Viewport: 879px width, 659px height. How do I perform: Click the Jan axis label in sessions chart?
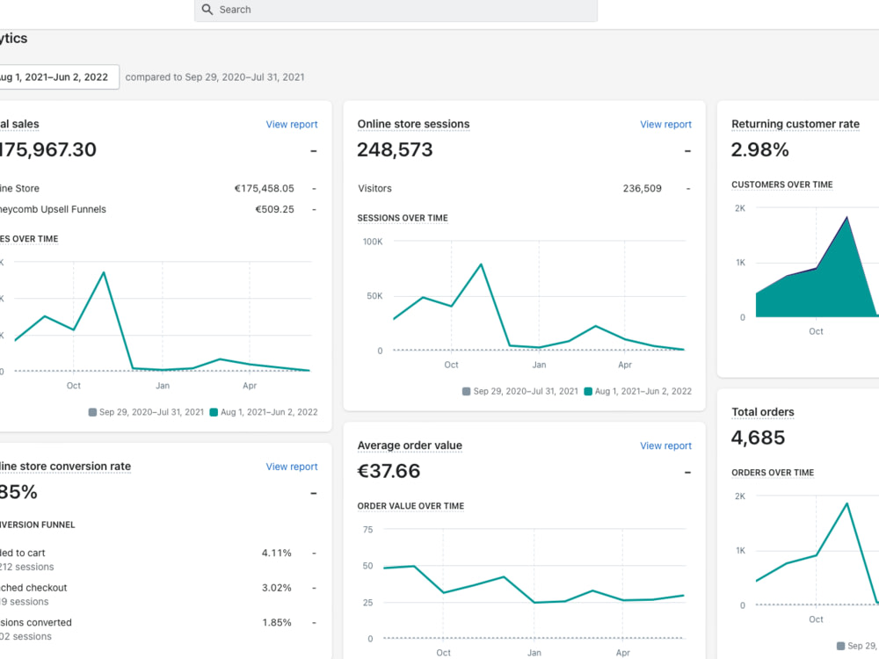539,365
